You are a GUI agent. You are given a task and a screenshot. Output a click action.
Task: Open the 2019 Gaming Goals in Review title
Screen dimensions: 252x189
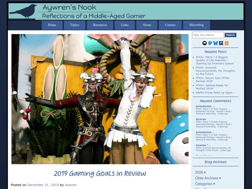point(100,174)
